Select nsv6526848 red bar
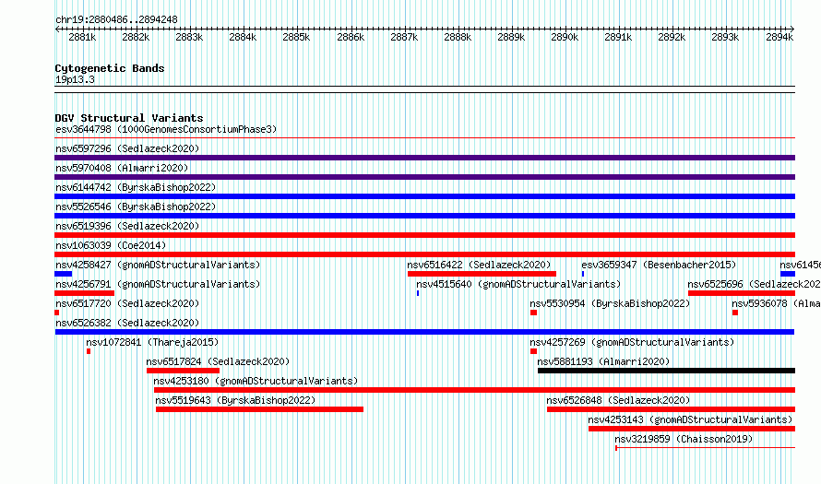Viewport: 821px width, 484px height. (672, 409)
